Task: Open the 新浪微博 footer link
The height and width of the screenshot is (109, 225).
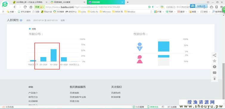Action: click(x=116, y=97)
